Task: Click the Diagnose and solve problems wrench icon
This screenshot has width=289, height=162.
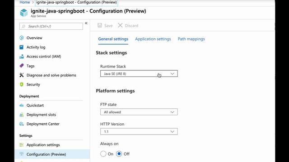Action: pyautogui.click(x=22, y=75)
